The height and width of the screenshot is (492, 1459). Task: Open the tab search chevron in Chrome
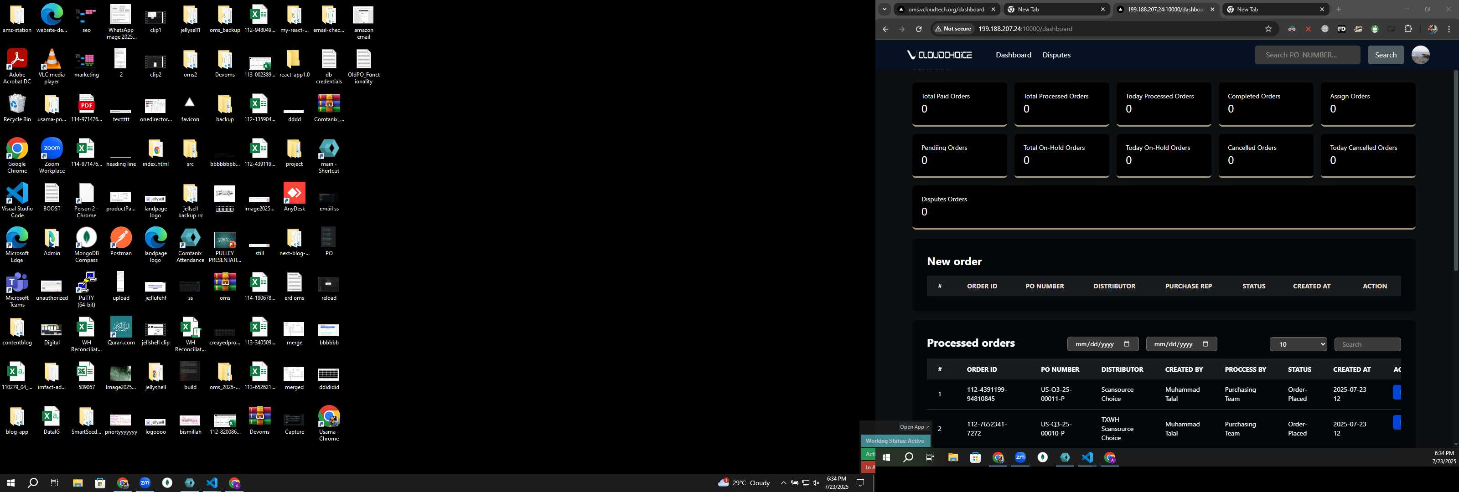click(884, 9)
